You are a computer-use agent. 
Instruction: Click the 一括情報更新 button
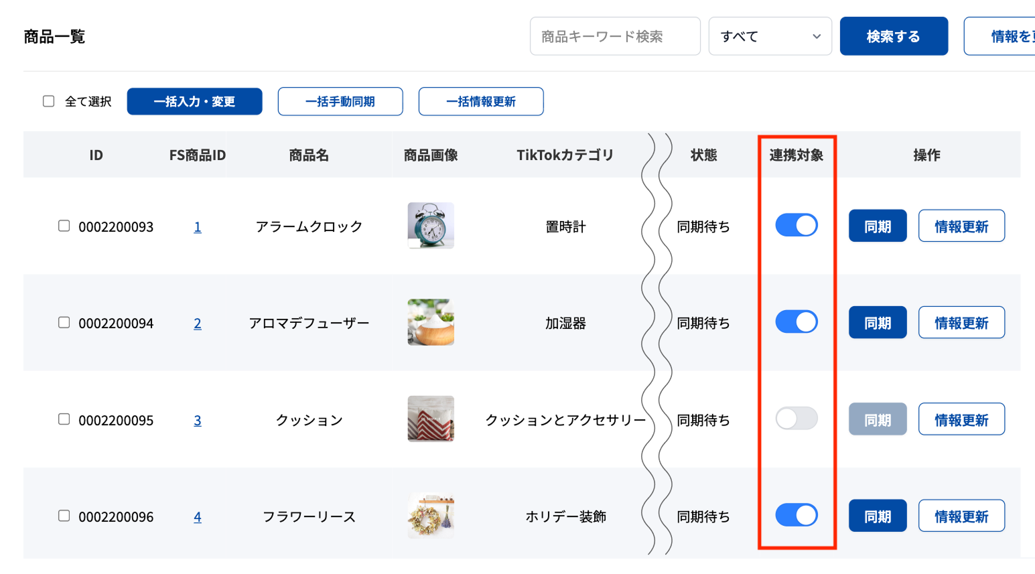(x=481, y=101)
